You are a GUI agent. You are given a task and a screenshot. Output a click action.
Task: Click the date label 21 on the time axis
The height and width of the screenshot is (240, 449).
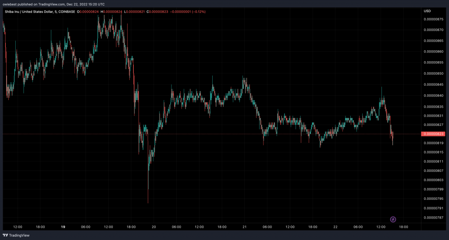[x=245, y=227]
